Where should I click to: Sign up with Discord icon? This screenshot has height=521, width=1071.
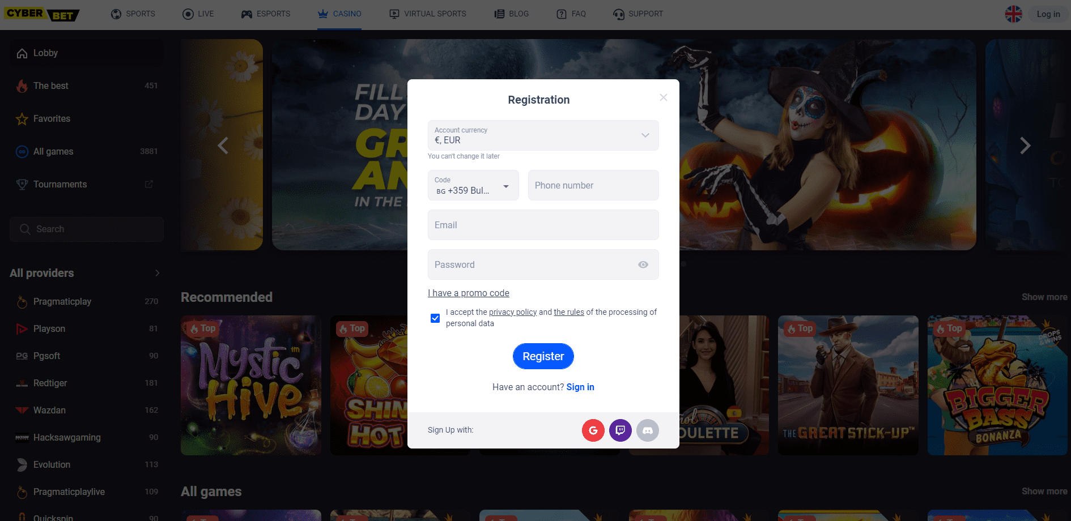point(647,430)
